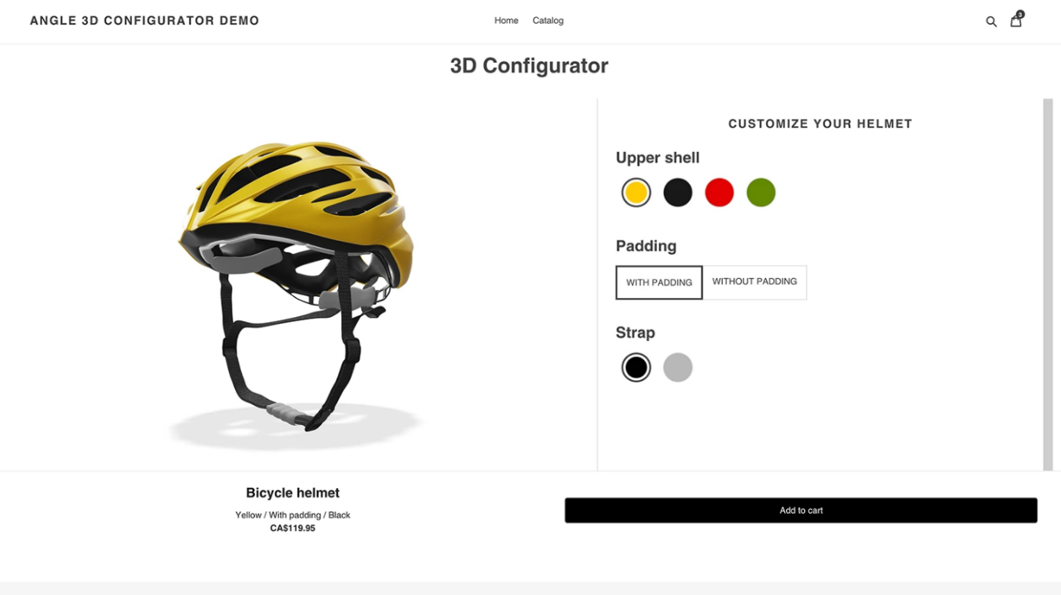Click the CA$119.95 price text

(x=293, y=528)
